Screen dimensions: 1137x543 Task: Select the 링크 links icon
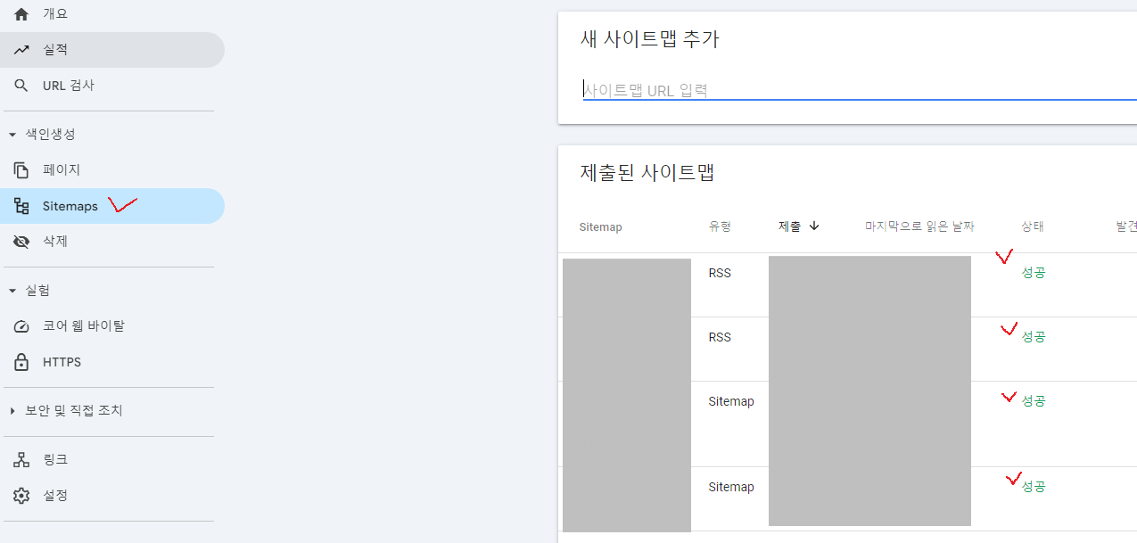coord(21,458)
